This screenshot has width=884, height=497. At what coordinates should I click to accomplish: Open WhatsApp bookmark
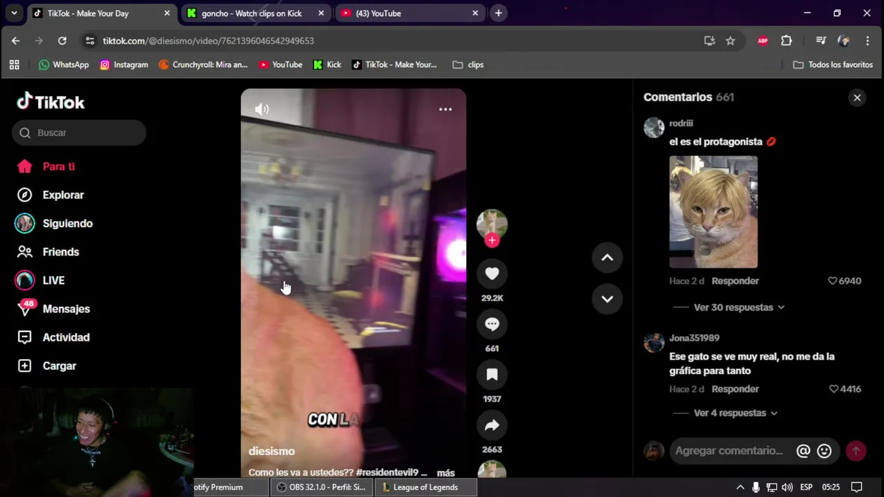coord(64,65)
